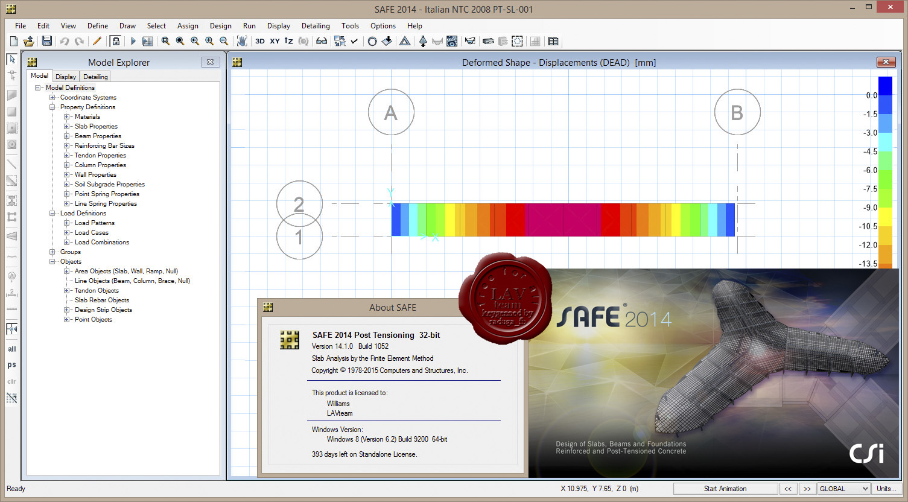Set XY plan view icon
Viewport: 908px width, 502px height.
coord(275,41)
